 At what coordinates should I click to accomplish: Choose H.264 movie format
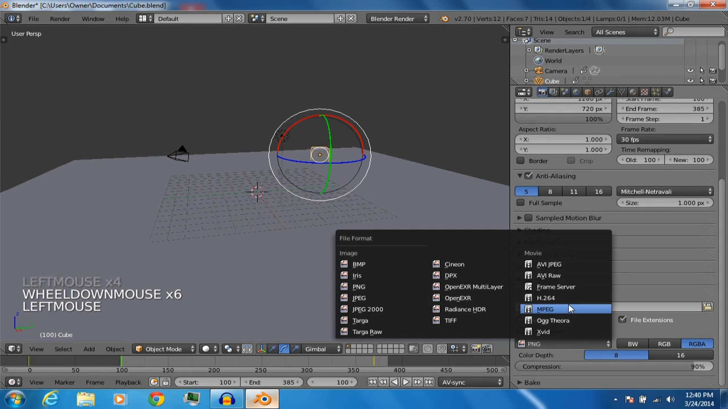pyautogui.click(x=545, y=298)
